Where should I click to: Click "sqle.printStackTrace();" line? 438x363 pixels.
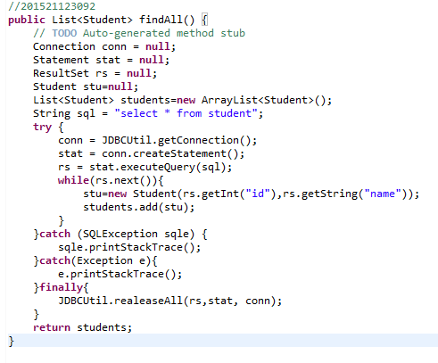[x=129, y=247]
